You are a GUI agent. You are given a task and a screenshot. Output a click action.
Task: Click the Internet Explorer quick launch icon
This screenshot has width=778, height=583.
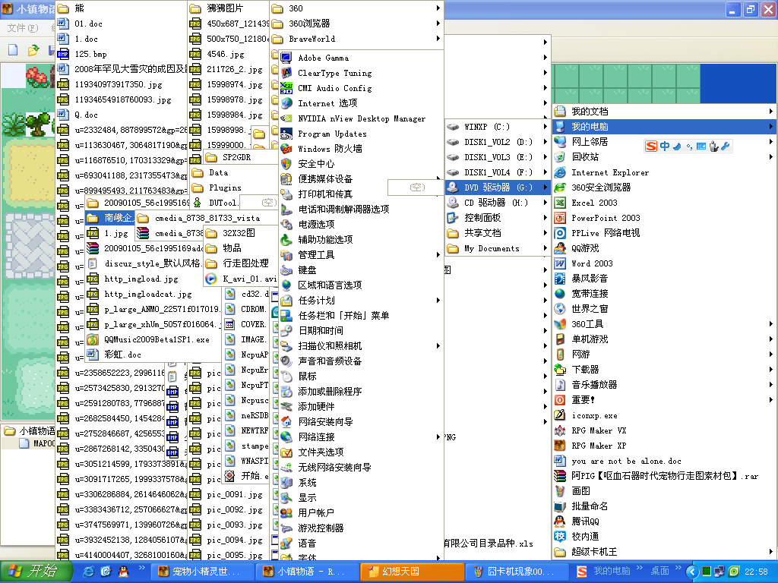coord(89,572)
